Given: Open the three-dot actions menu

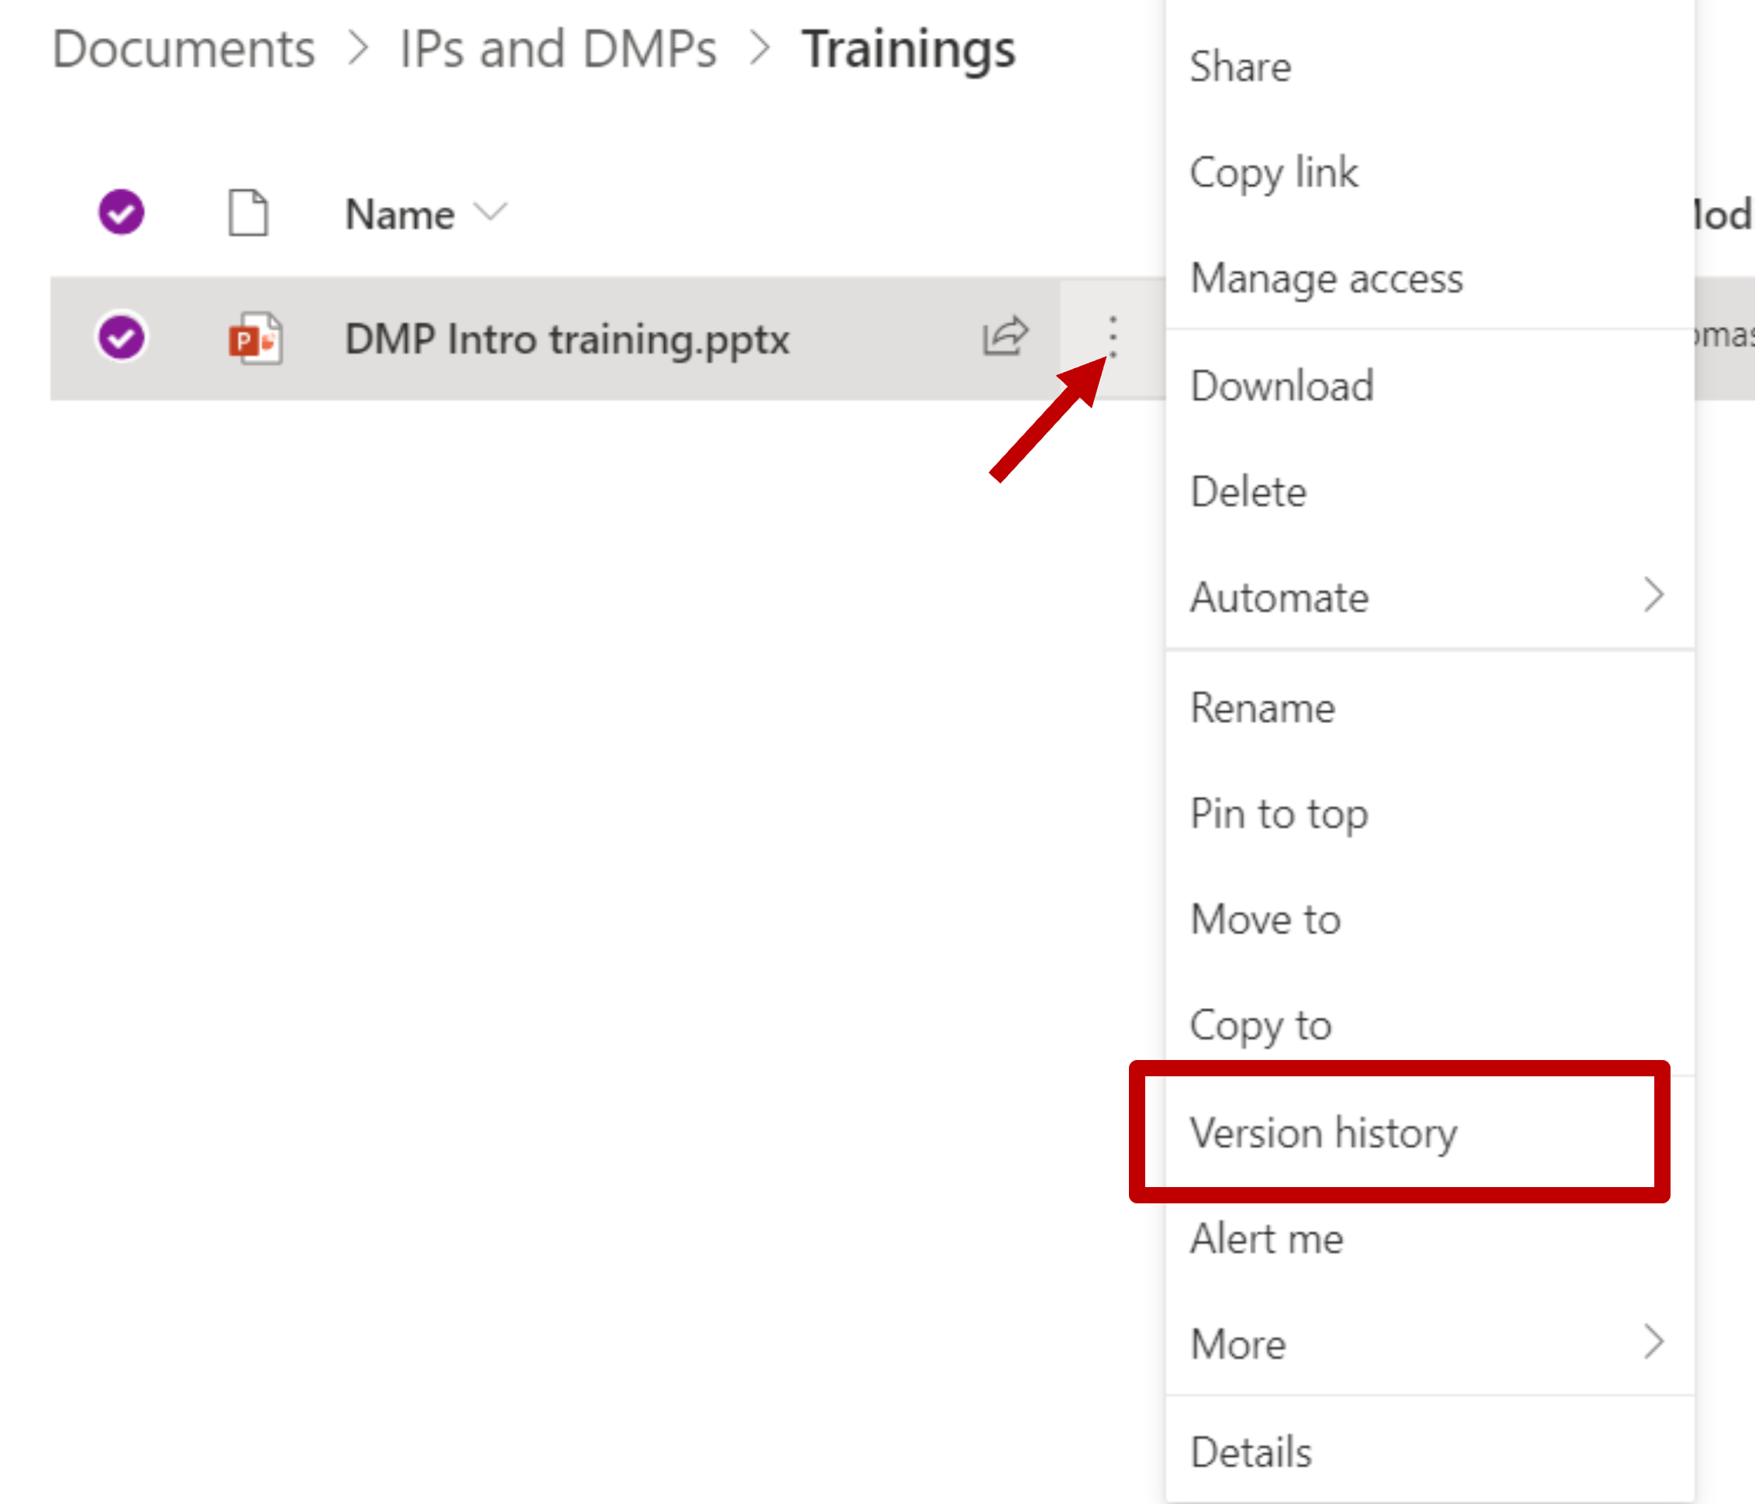Looking at the screenshot, I should pos(1113,336).
